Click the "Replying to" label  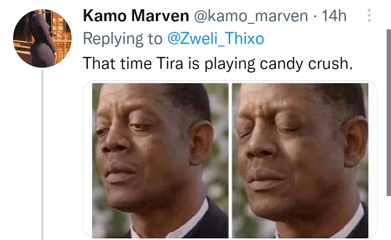(x=122, y=39)
